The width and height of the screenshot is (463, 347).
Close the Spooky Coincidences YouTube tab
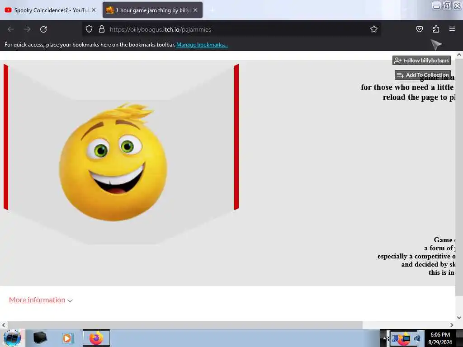[x=94, y=10]
